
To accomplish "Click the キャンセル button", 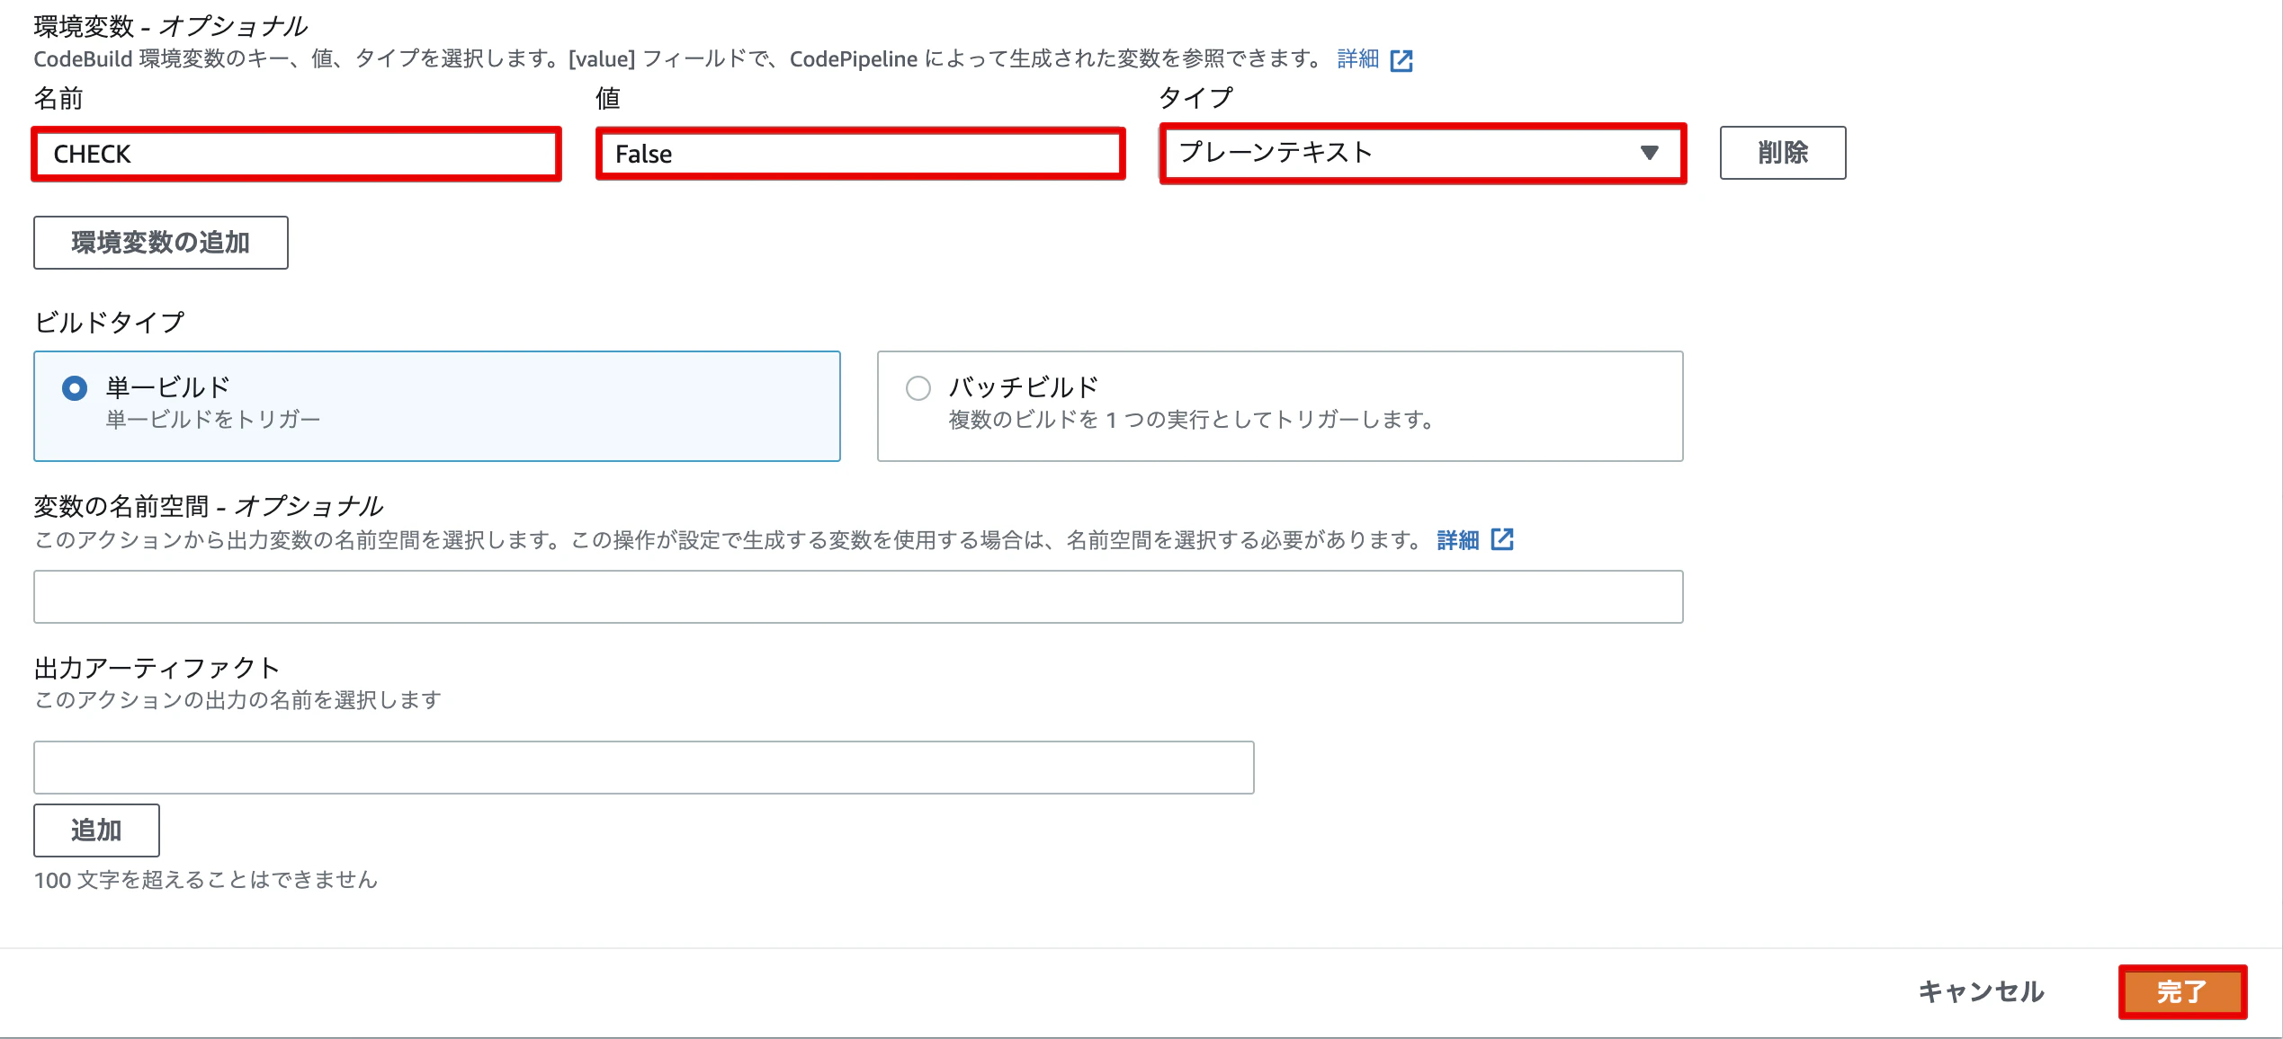I will point(1982,991).
